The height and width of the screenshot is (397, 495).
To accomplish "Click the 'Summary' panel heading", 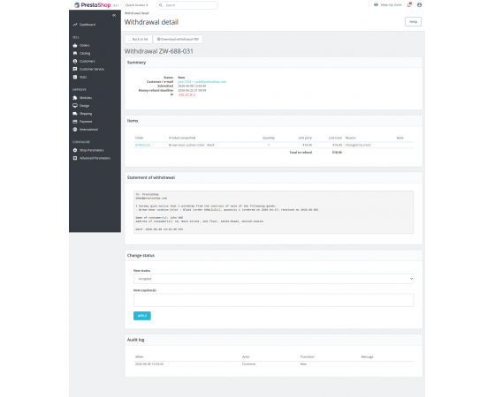I will [x=136, y=63].
